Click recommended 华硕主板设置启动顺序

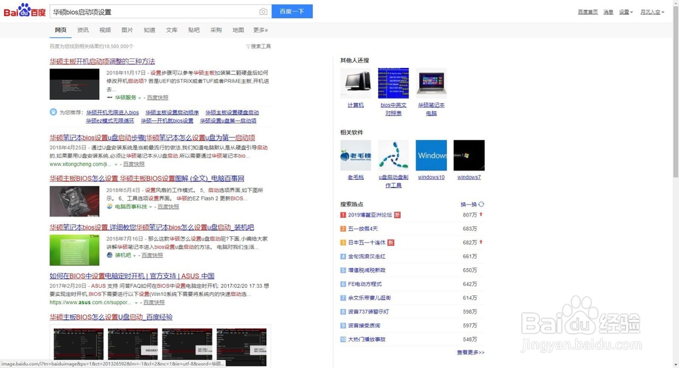tap(172, 113)
